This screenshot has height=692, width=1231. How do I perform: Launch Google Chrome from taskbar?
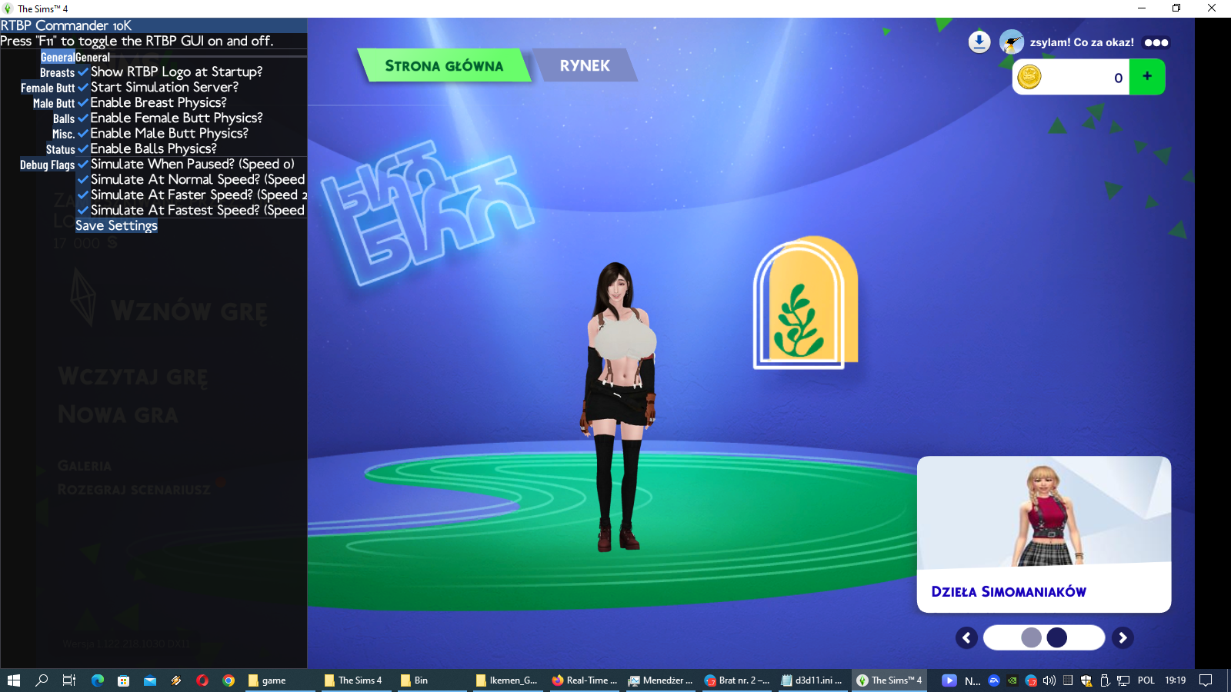point(229,680)
